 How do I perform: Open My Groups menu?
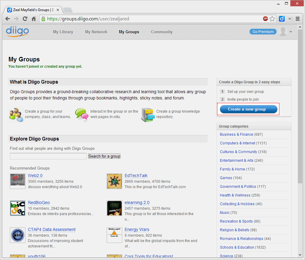129,32
